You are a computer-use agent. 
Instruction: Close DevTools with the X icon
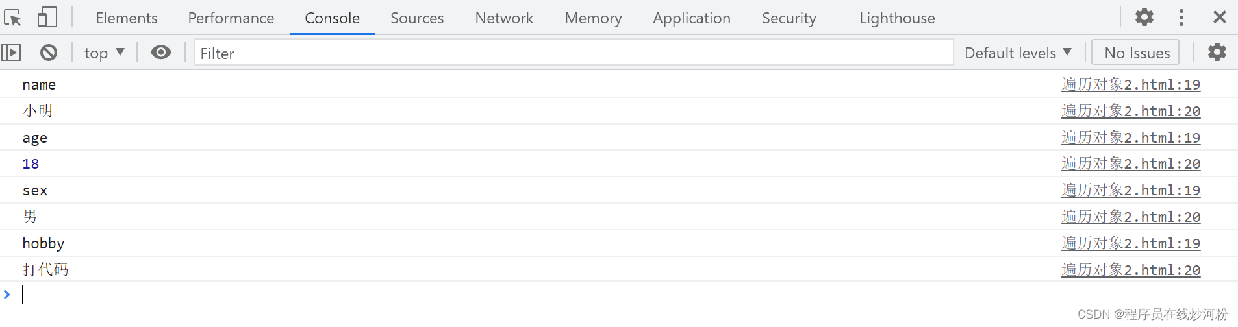1219,18
